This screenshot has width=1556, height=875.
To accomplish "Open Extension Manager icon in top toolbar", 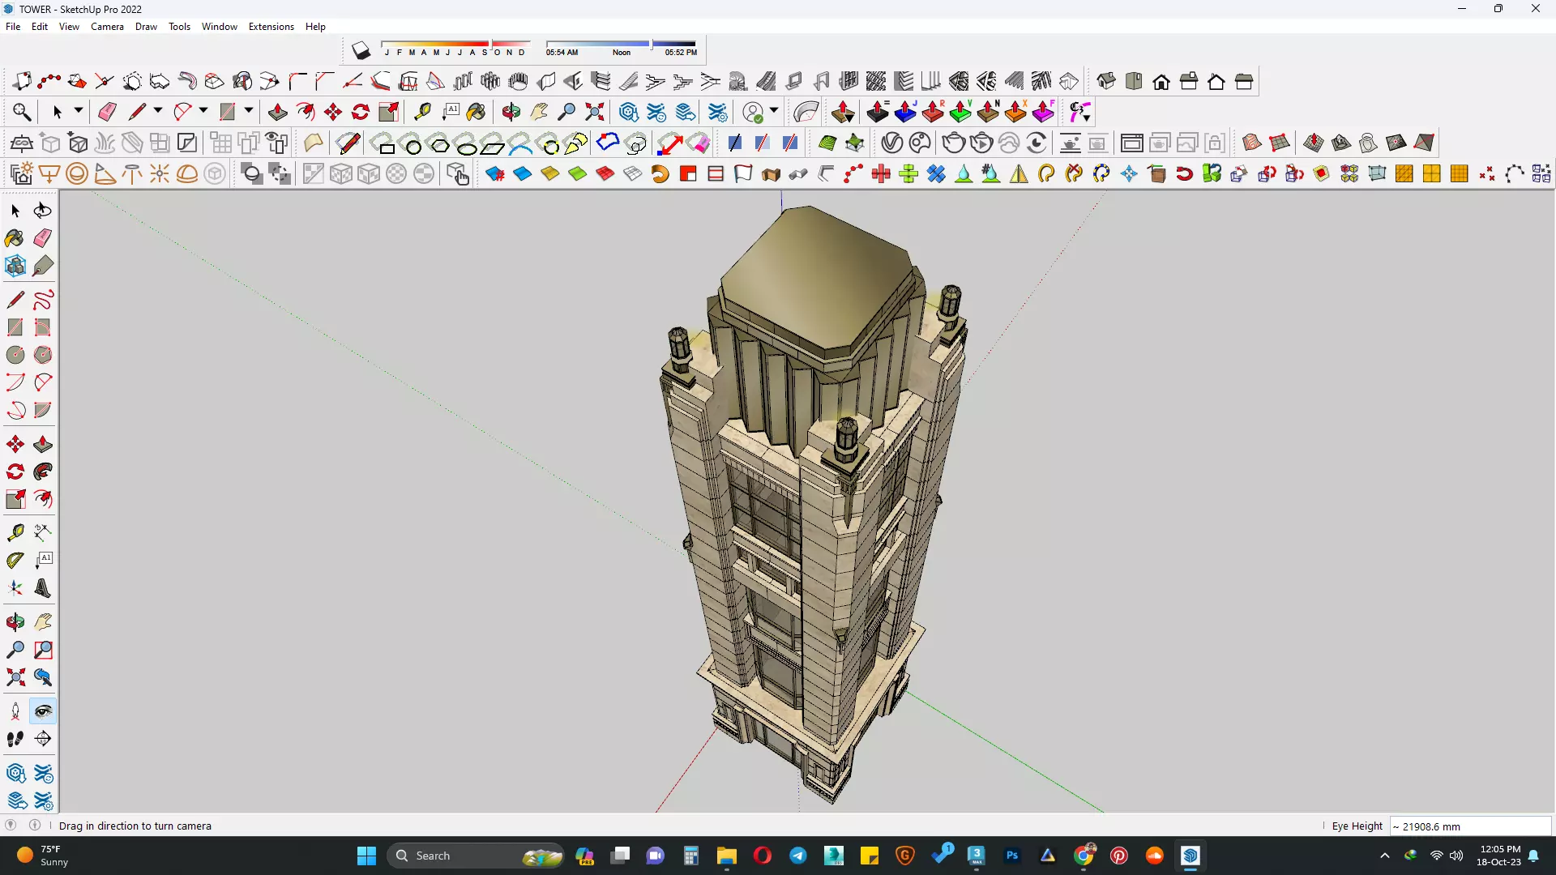I will tap(718, 112).
